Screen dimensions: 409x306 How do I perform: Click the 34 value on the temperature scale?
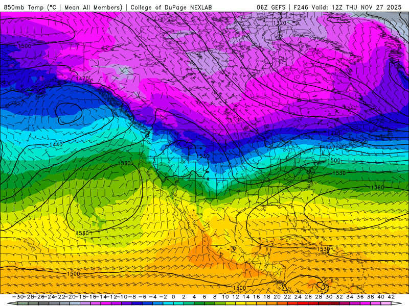[x=350, y=297]
